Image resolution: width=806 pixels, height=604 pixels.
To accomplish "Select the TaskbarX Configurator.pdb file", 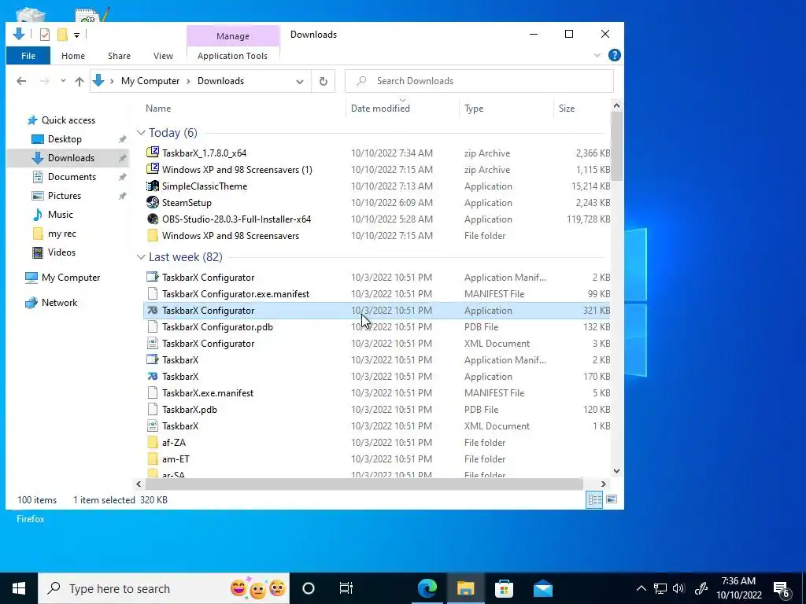I will (217, 327).
